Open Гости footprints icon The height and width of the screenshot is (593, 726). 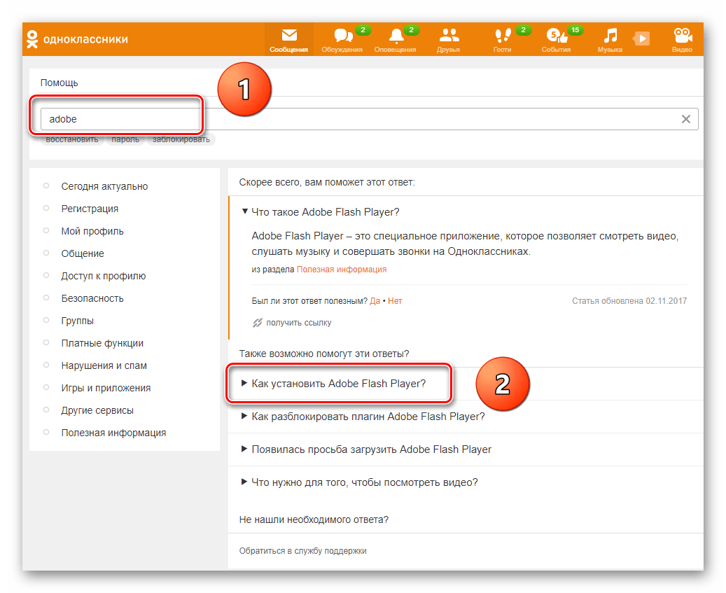click(x=502, y=36)
